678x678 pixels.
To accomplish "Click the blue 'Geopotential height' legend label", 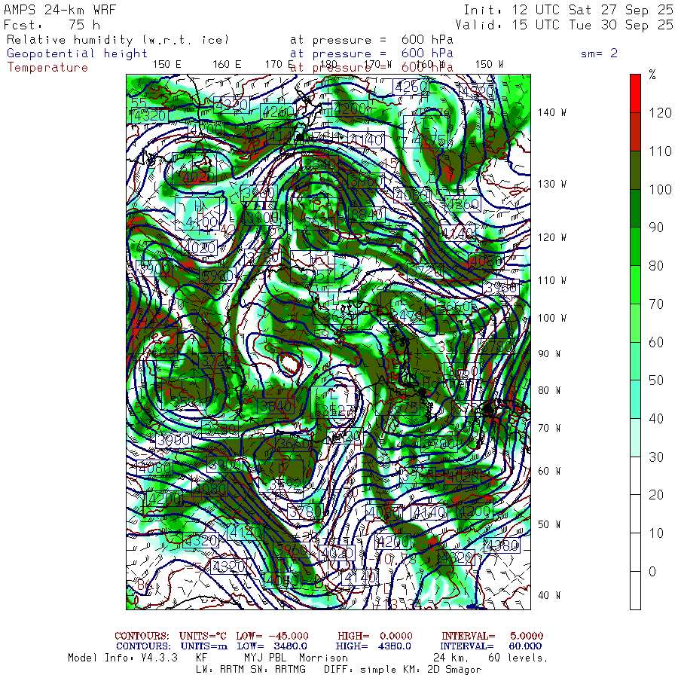I will point(77,53).
